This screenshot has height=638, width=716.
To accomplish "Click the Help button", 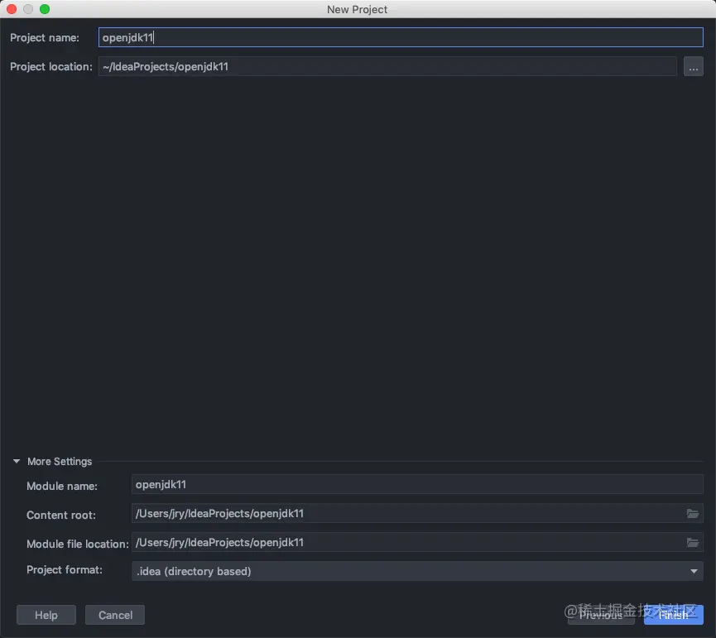I will [x=46, y=615].
